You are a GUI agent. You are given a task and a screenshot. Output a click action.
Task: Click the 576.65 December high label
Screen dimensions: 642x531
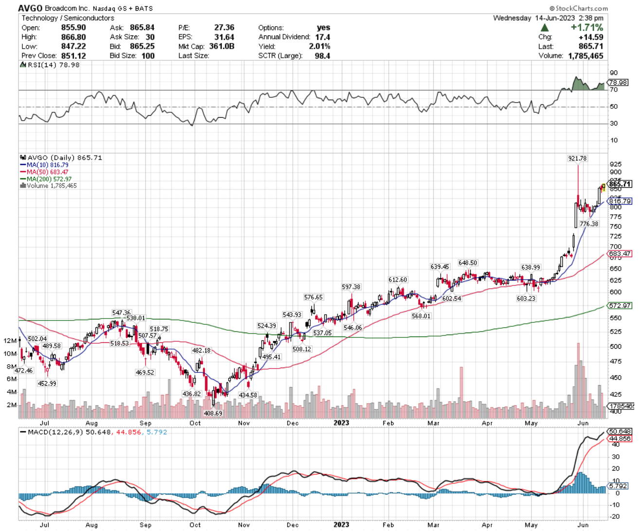313,297
